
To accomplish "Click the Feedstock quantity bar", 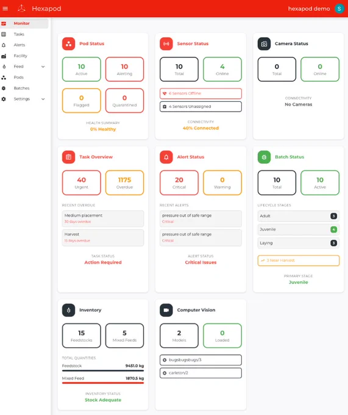I will point(103,370).
